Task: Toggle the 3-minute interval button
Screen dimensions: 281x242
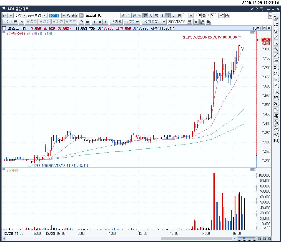Action: point(168,16)
